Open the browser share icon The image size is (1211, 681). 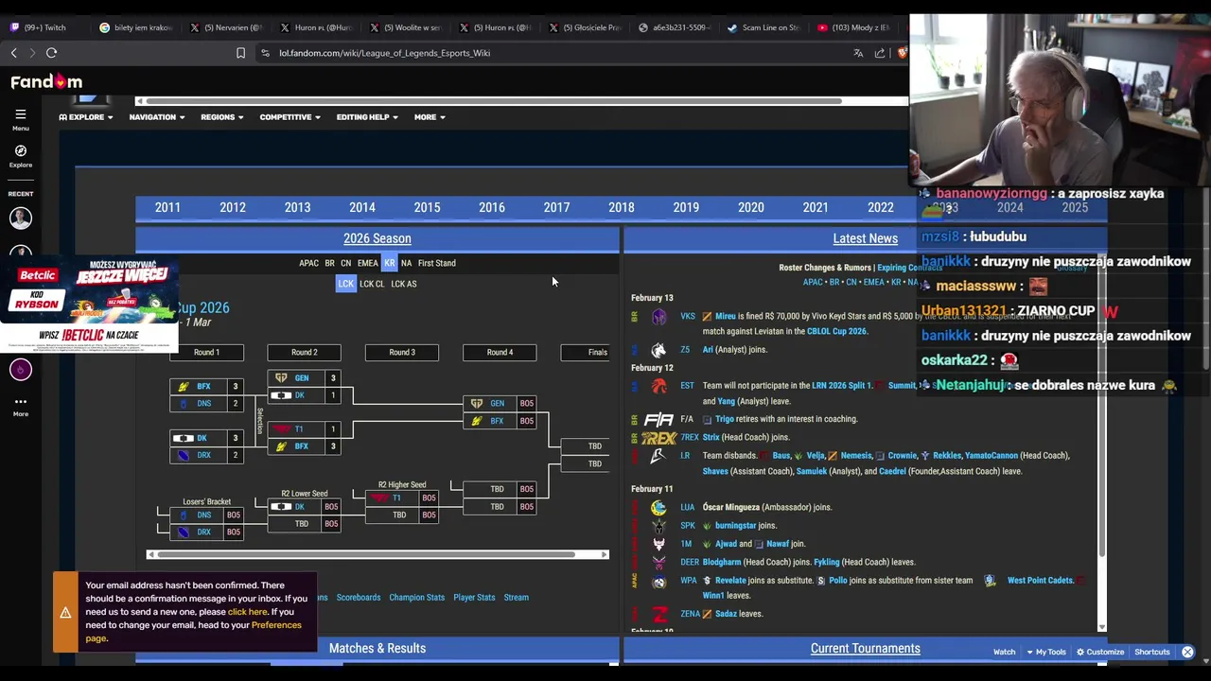tap(880, 53)
